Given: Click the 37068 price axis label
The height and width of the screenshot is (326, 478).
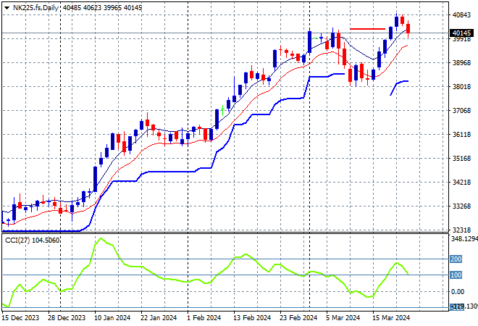Looking at the screenshot, I should 461,111.
